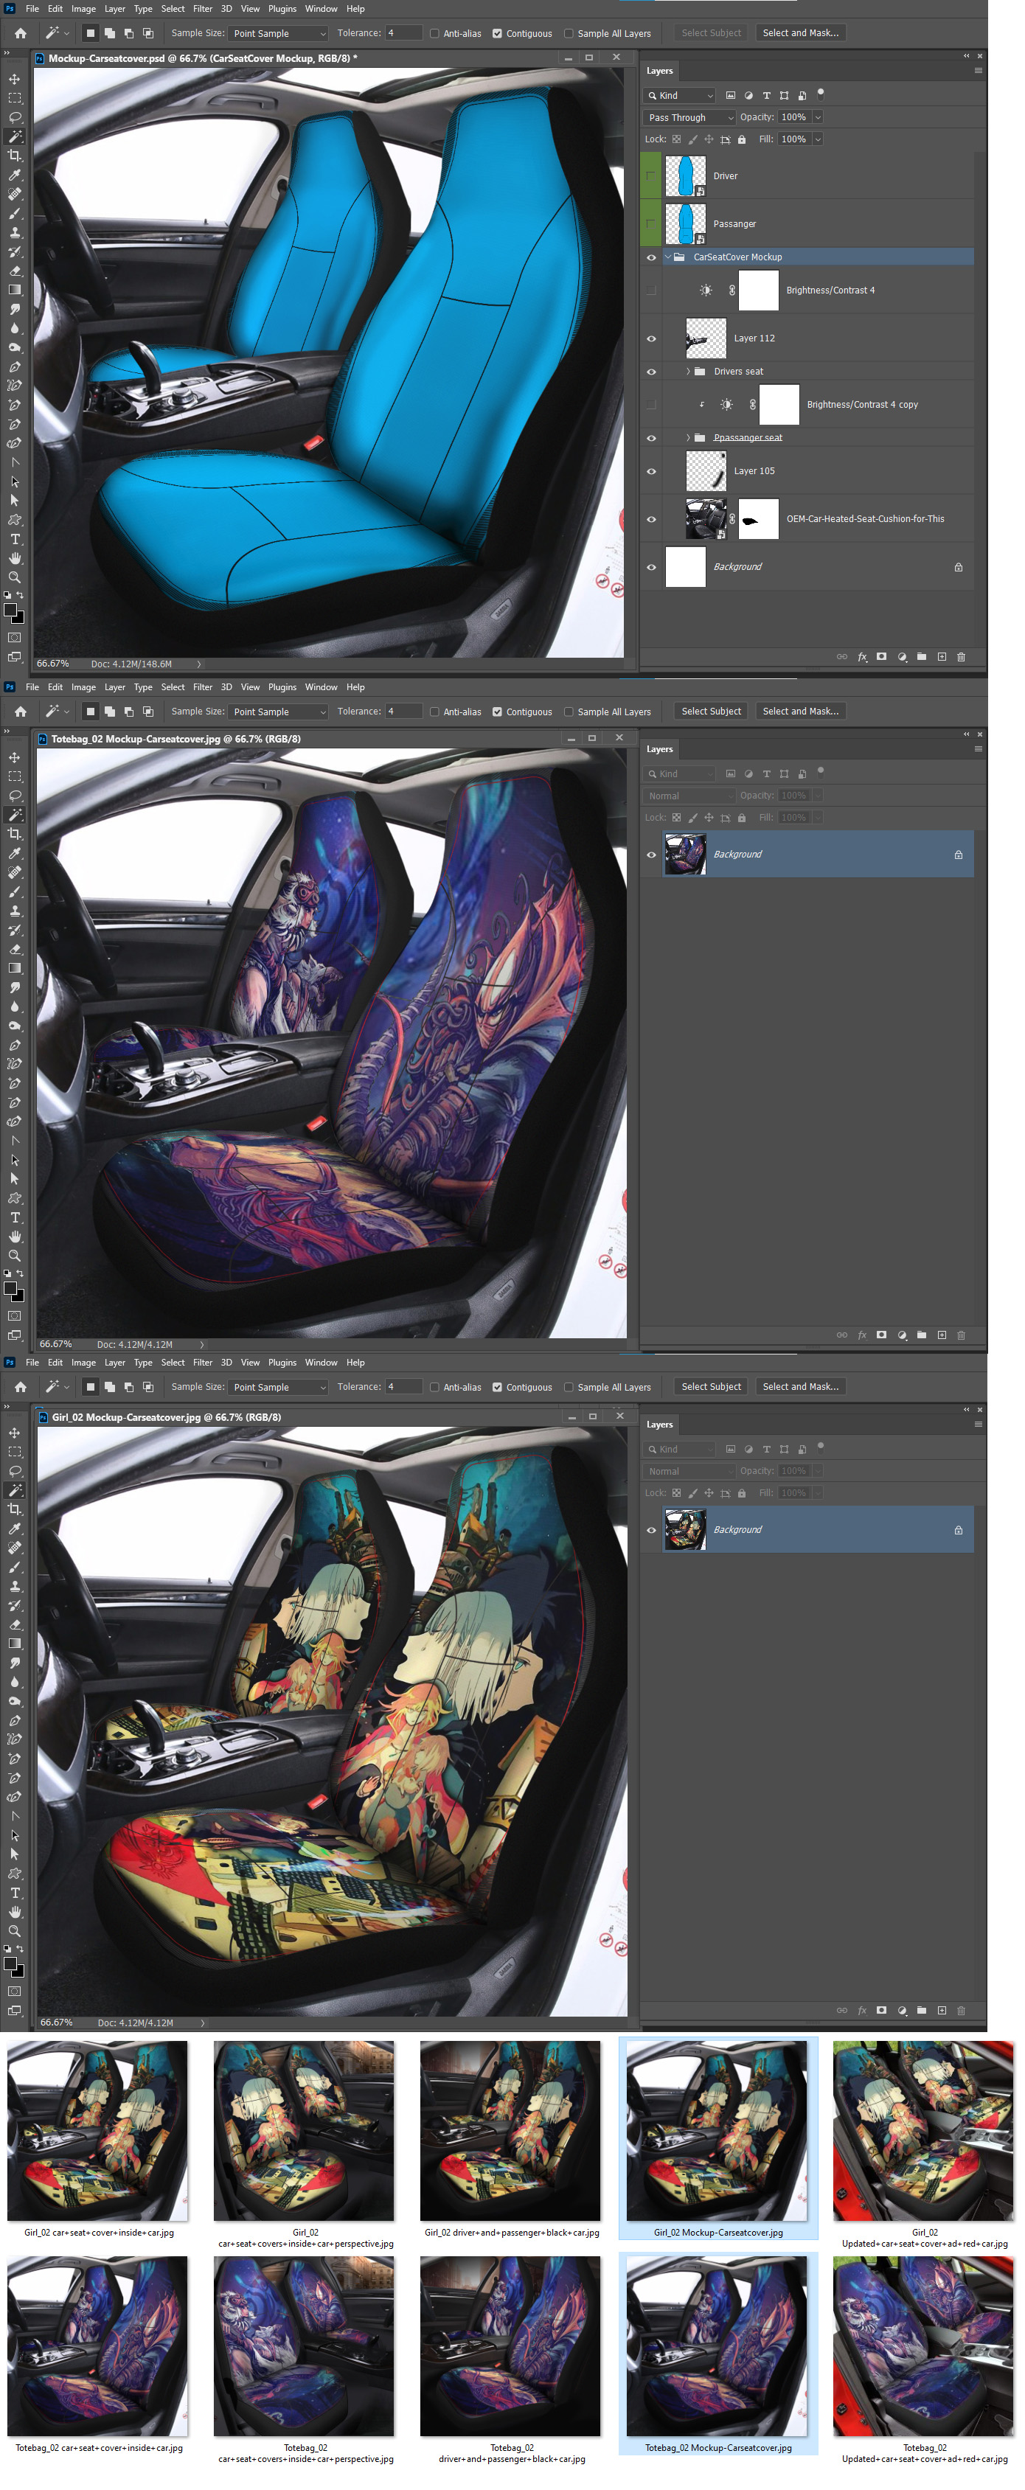Select the Eyedropper tool in Mockup-Carseatcover.psd window
This screenshot has width=1025, height=2490.
(15, 175)
